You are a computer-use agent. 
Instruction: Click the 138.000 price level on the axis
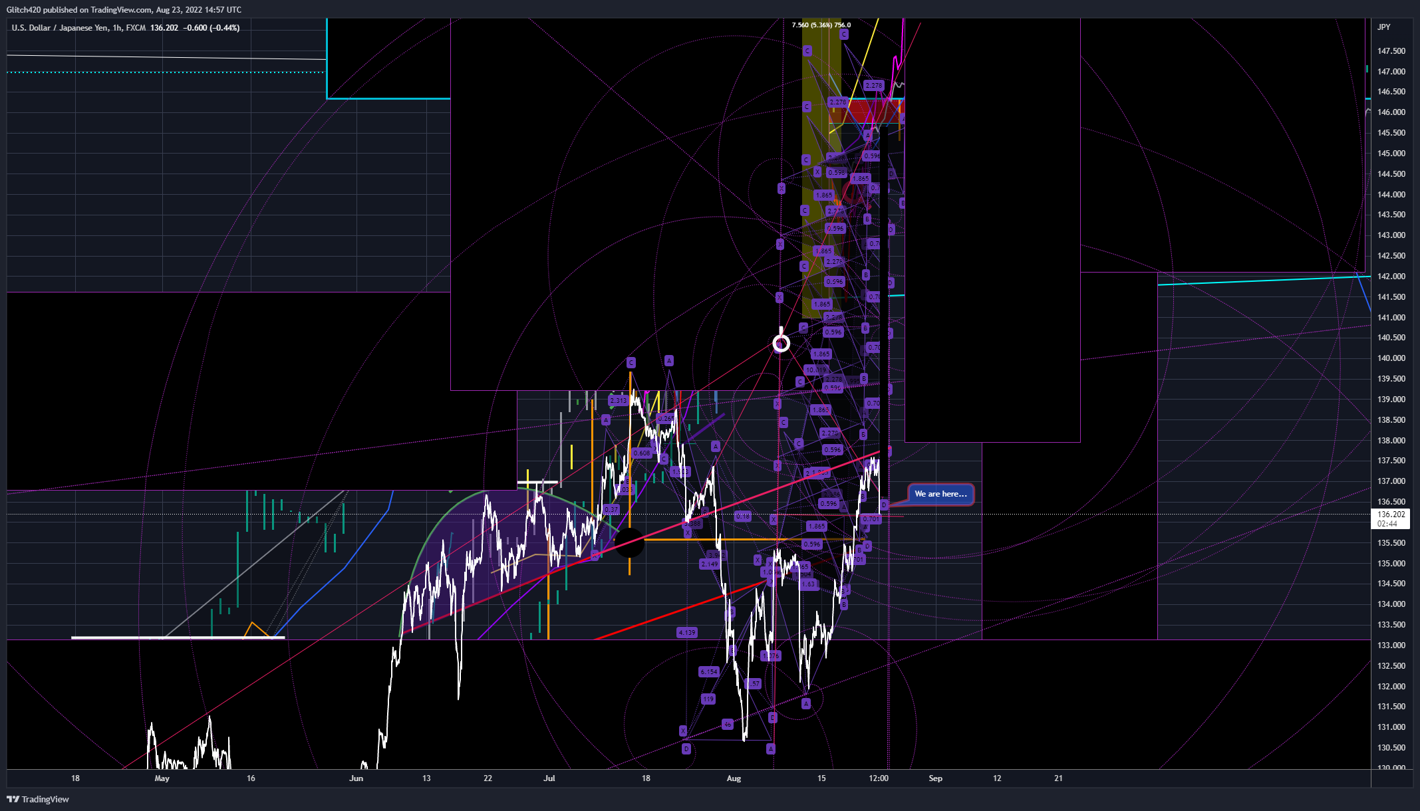pos(1391,441)
